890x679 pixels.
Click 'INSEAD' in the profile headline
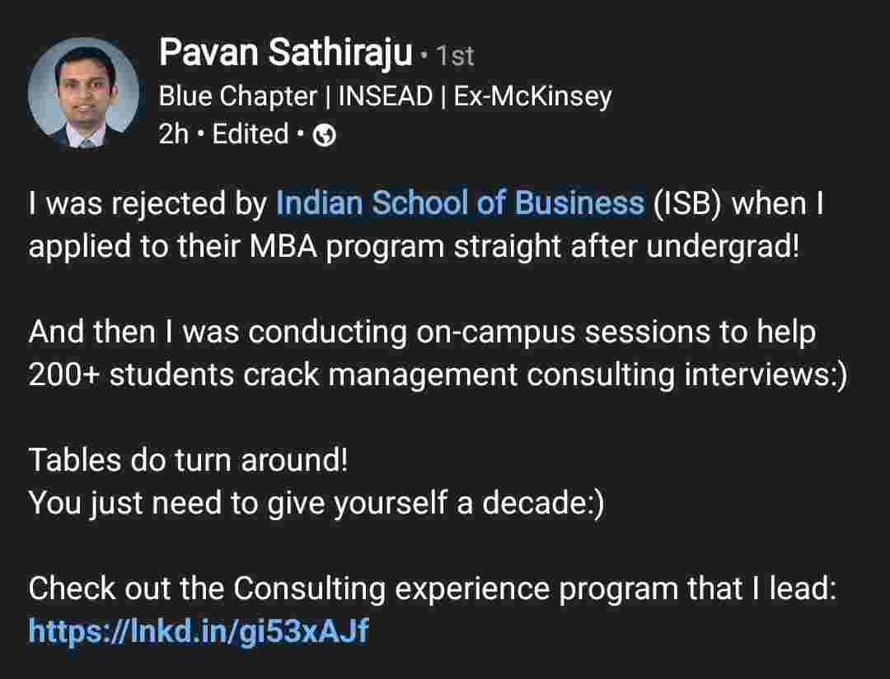[x=386, y=96]
